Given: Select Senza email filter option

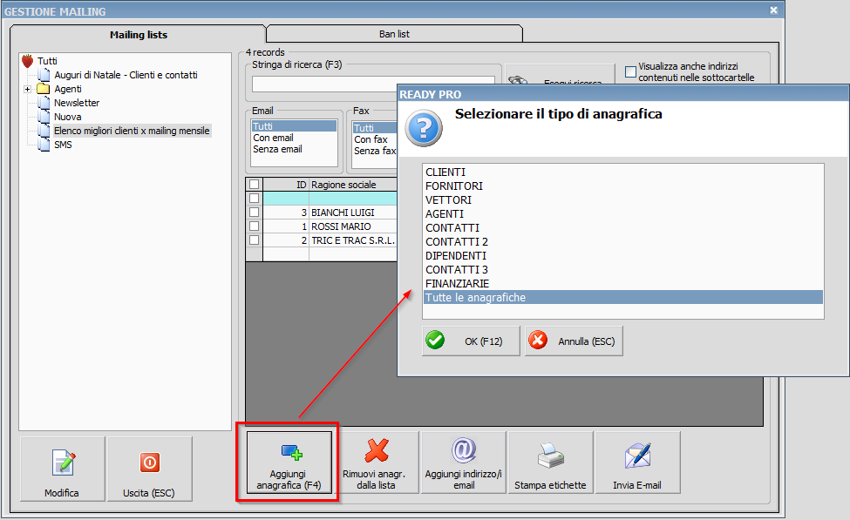Looking at the screenshot, I should 277,149.
